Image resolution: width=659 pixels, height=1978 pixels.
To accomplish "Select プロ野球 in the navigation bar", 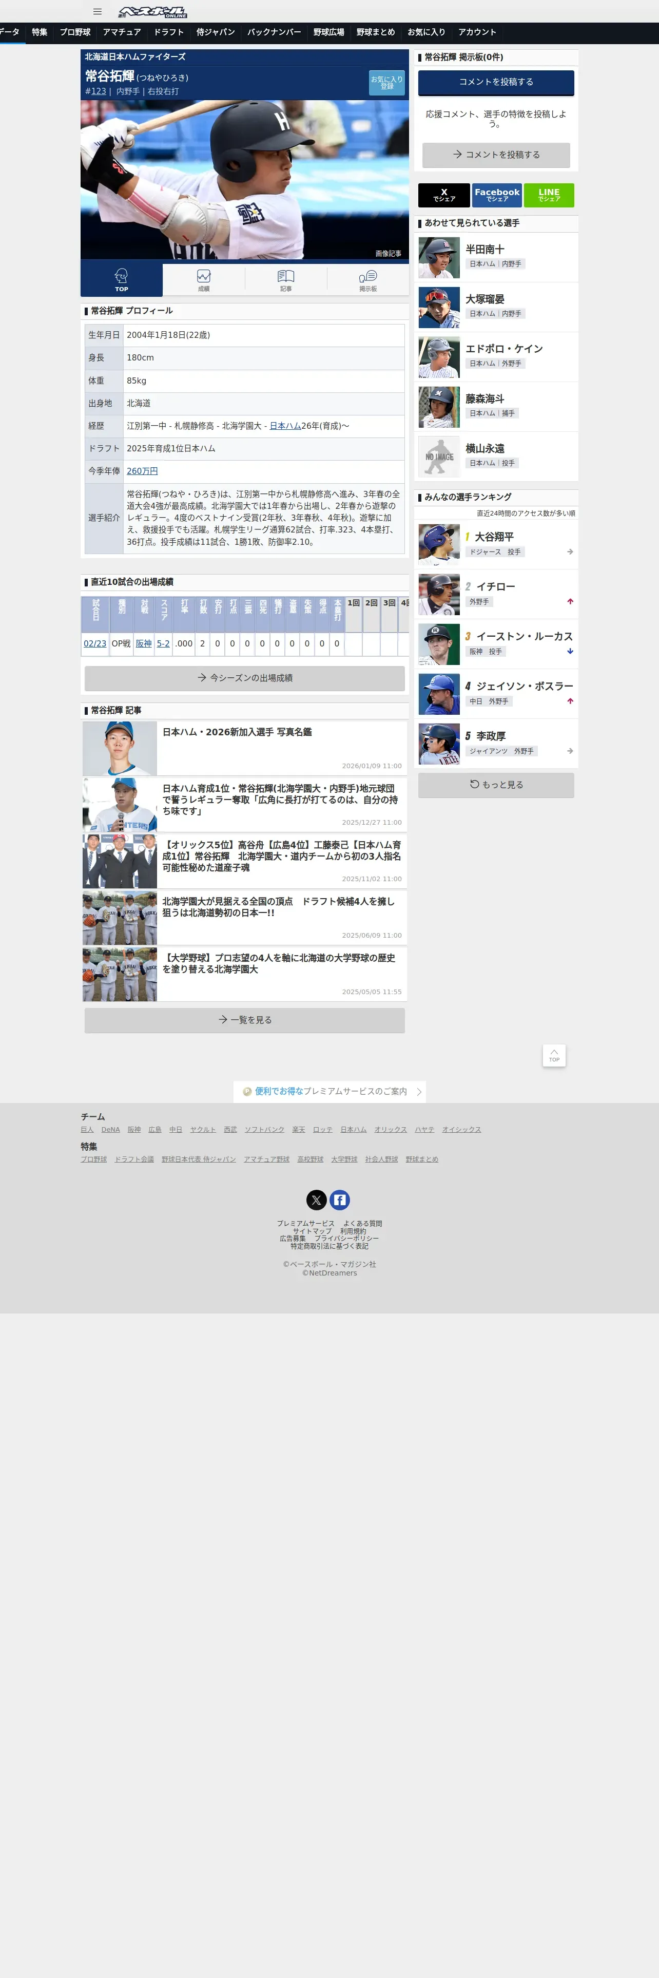I will [75, 32].
